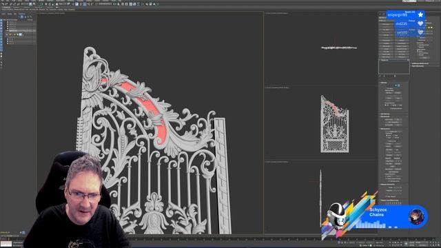Click the gate model in the front viewport
The width and height of the screenshot is (441, 248).
coord(335,124)
